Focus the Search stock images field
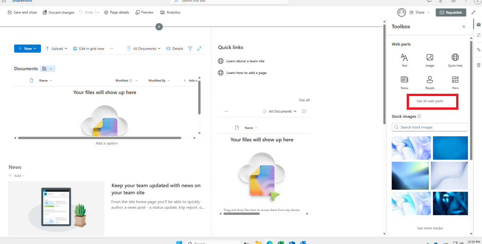This screenshot has height=244, width=482. (430, 127)
